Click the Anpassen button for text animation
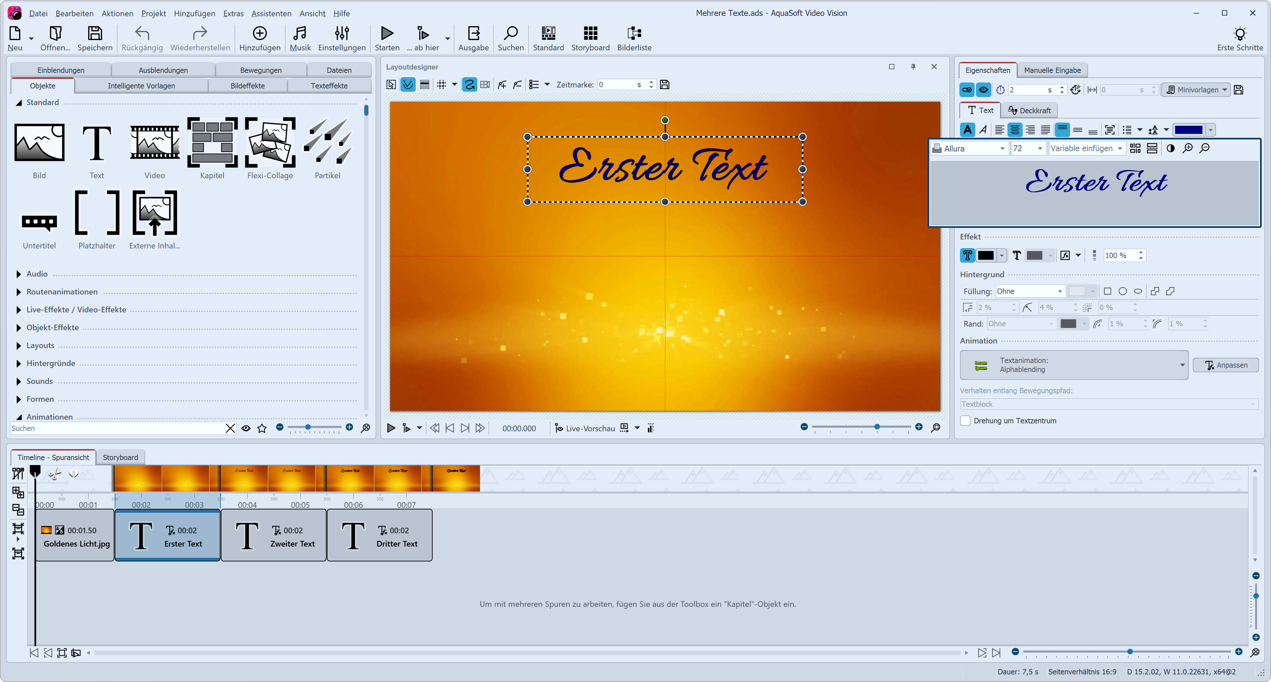Screen dimensions: 1271x682 click(x=1227, y=365)
